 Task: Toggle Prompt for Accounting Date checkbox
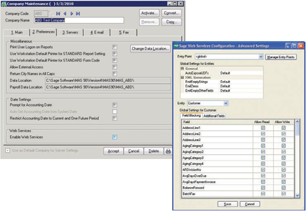click(115, 105)
